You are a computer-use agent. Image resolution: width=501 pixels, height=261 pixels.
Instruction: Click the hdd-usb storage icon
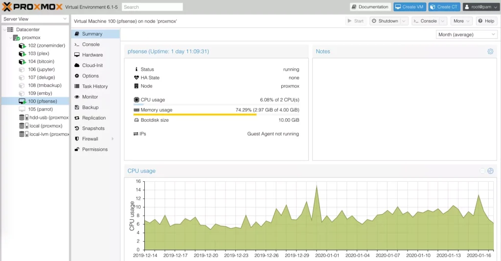pyautogui.click(x=22, y=117)
